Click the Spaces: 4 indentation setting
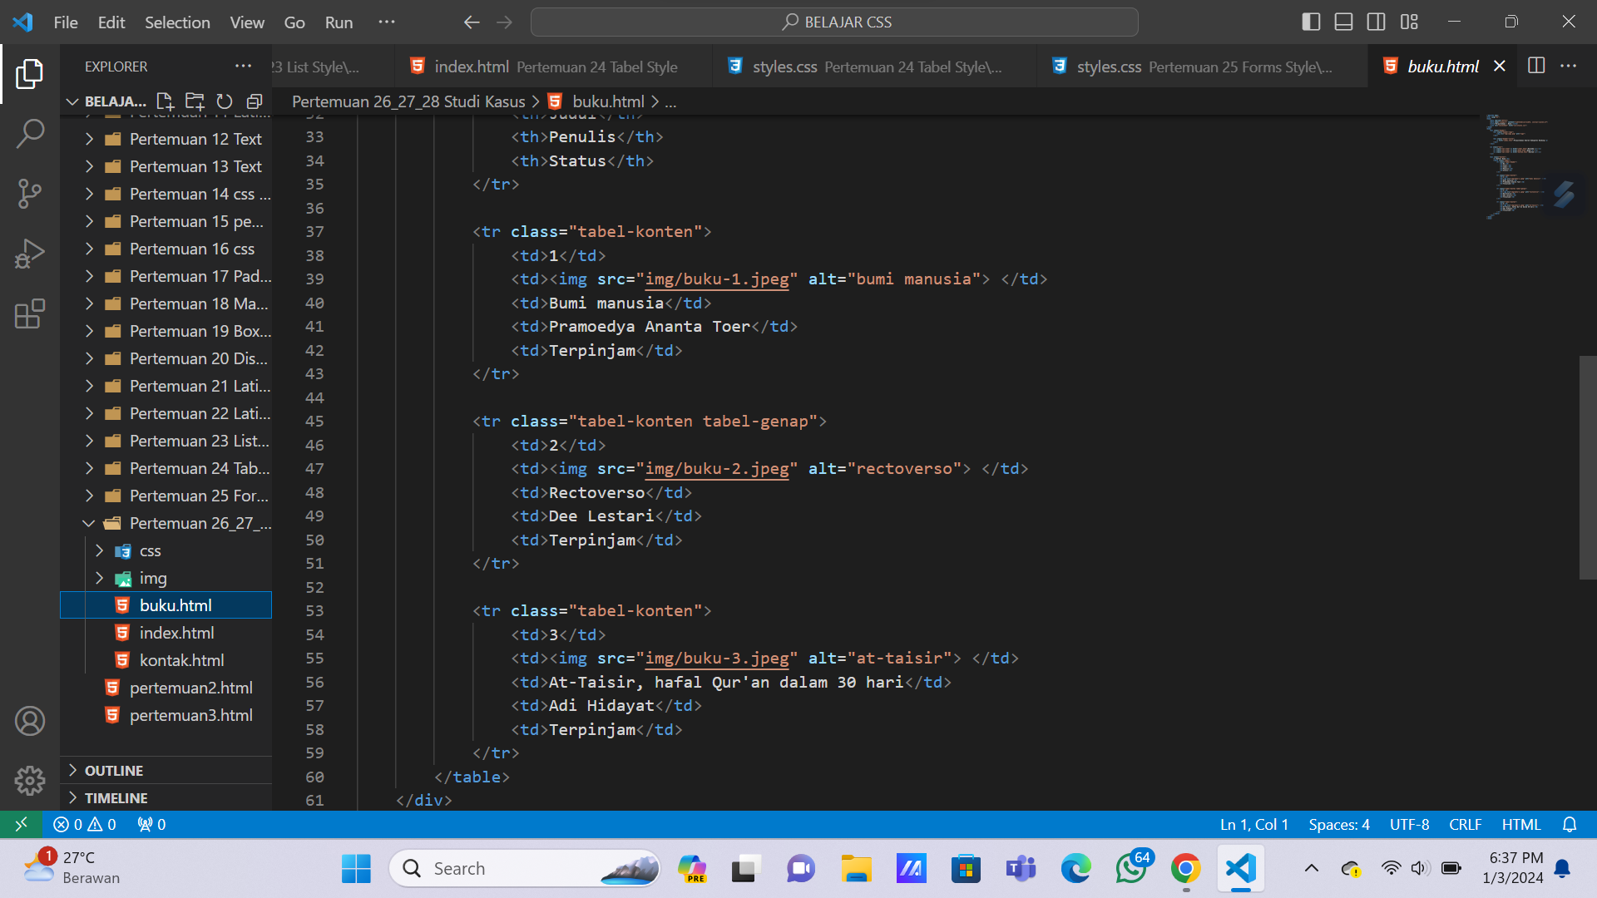This screenshot has width=1597, height=898. [1338, 825]
